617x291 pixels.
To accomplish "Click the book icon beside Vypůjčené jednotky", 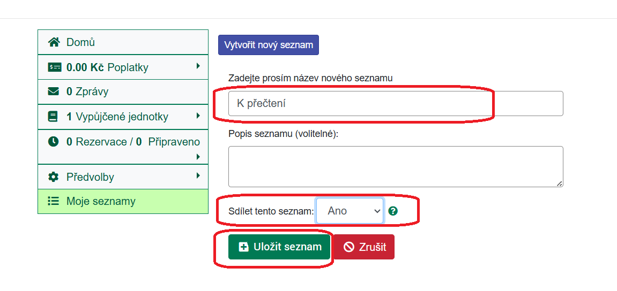I will 53,117.
